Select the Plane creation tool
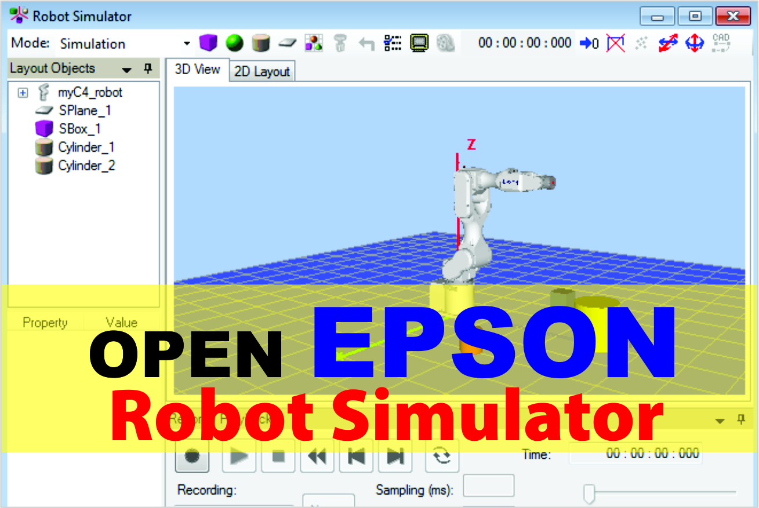The image size is (759, 508). 288,42
